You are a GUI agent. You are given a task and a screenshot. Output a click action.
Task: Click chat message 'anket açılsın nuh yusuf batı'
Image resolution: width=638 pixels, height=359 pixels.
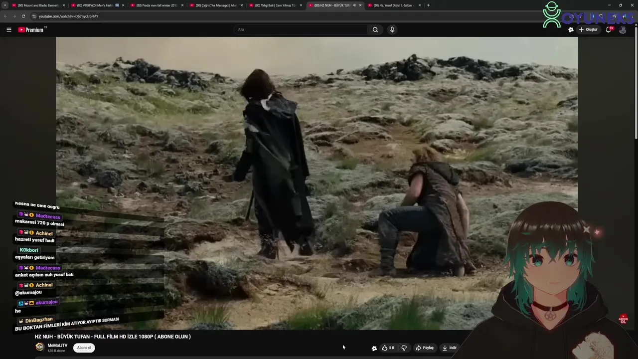[x=44, y=275]
